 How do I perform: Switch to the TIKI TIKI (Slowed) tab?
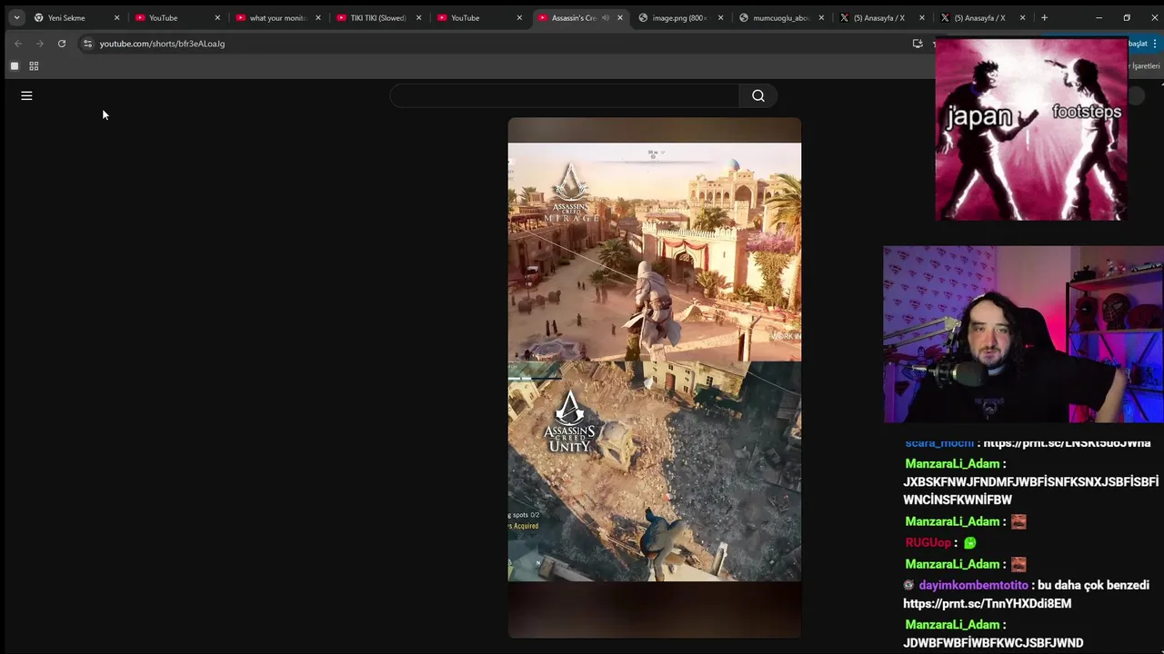click(378, 17)
